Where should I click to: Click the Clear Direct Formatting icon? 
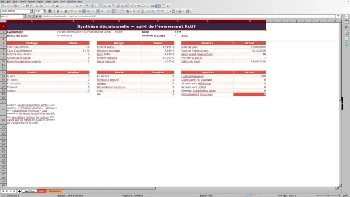click(x=57, y=6)
